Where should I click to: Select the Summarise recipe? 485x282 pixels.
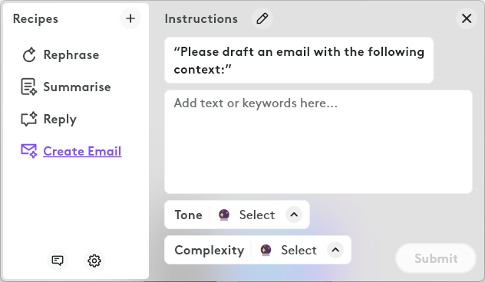tap(77, 87)
